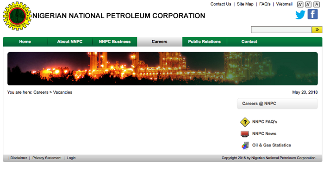The image size is (324, 180).
Task: Open the Home menu tab
Action: [x=25, y=42]
